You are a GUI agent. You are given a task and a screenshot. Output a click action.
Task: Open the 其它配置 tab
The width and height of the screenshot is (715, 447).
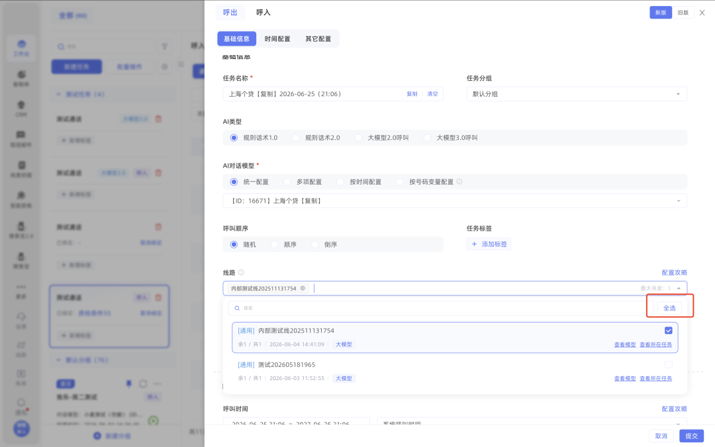318,39
